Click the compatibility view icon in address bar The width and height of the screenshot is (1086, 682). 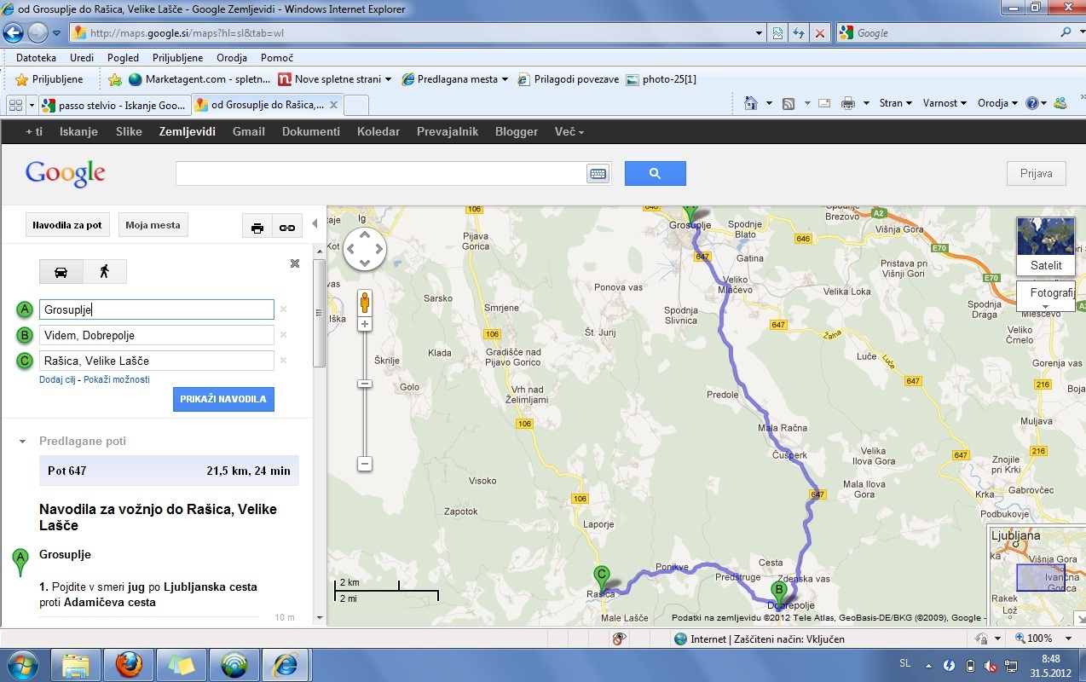point(778,33)
